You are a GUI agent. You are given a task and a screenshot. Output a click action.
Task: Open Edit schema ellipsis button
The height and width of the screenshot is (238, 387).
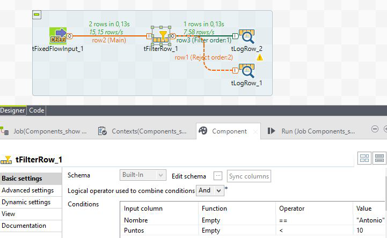tap(218, 176)
